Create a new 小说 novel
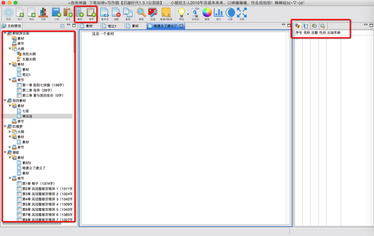 (57, 14)
